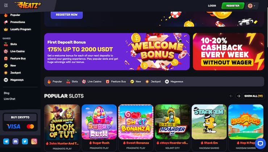Click the Buy Crypto button
The height and width of the screenshot is (152, 268).
pyautogui.click(x=20, y=117)
